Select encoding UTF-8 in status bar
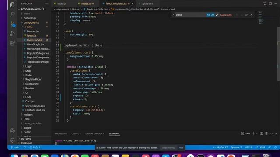The width and height of the screenshot is (280, 157). (x=248, y=147)
